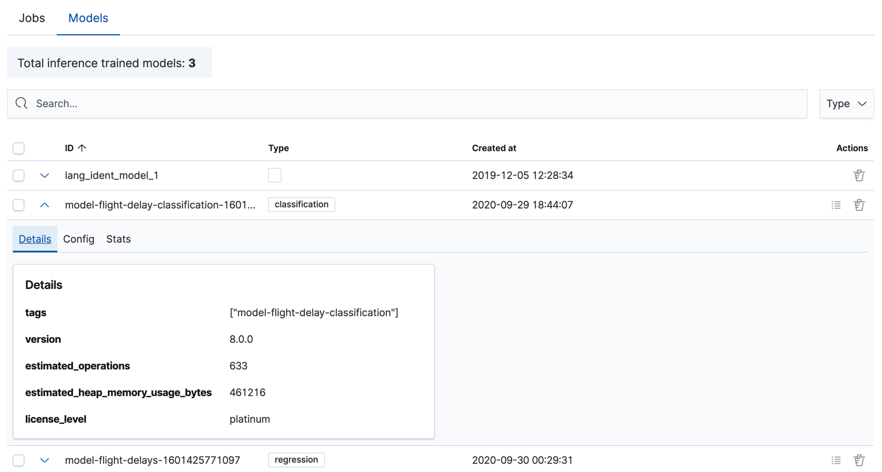Check the select-all checkbox in the table header
Viewport: 882px width, 472px height.
18,148
